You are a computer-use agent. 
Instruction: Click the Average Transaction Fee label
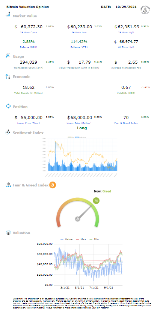tap(126, 68)
